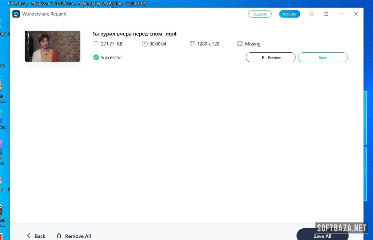Click the Wondershare Repairit logo icon

pyautogui.click(x=16, y=14)
